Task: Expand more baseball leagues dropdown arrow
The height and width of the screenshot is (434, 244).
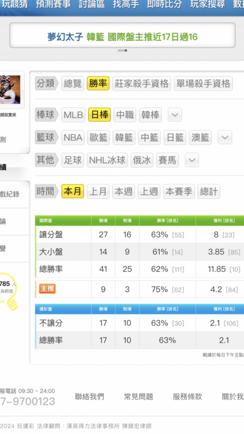Action: click(x=175, y=115)
